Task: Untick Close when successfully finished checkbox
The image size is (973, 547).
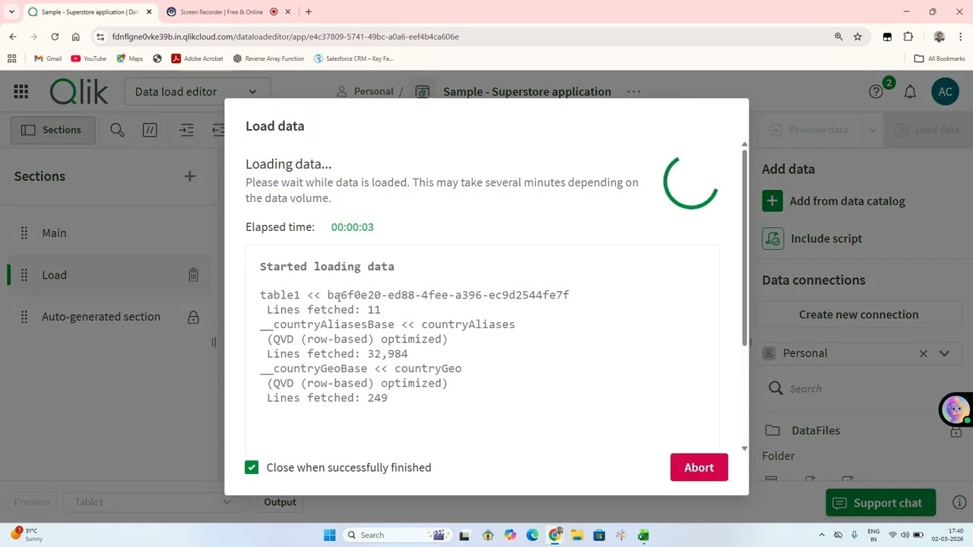Action: pos(252,467)
